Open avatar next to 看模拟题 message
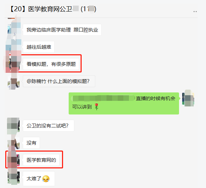This screenshot has width=206, height=188. point(14,64)
